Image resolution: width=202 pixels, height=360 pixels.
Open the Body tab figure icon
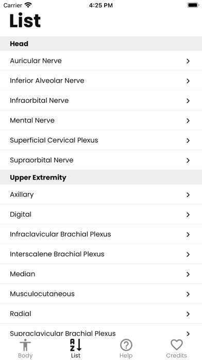pos(25,345)
